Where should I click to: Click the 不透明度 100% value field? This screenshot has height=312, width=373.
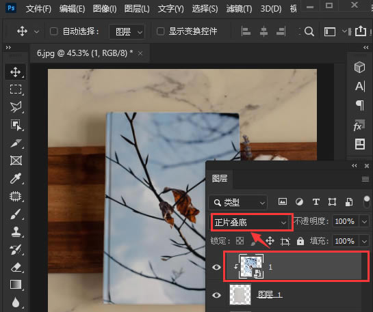(345, 222)
